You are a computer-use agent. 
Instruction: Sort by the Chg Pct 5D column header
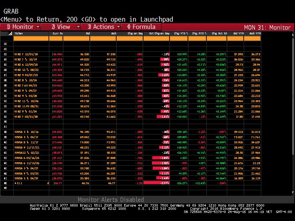[219, 34]
